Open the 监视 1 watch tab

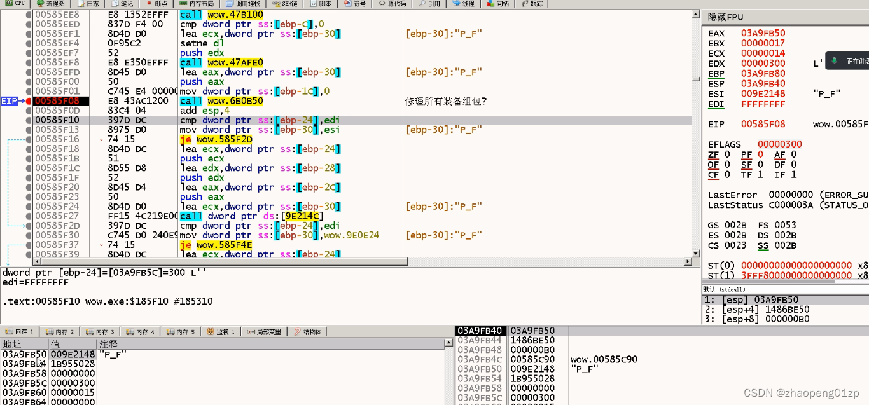[221, 332]
